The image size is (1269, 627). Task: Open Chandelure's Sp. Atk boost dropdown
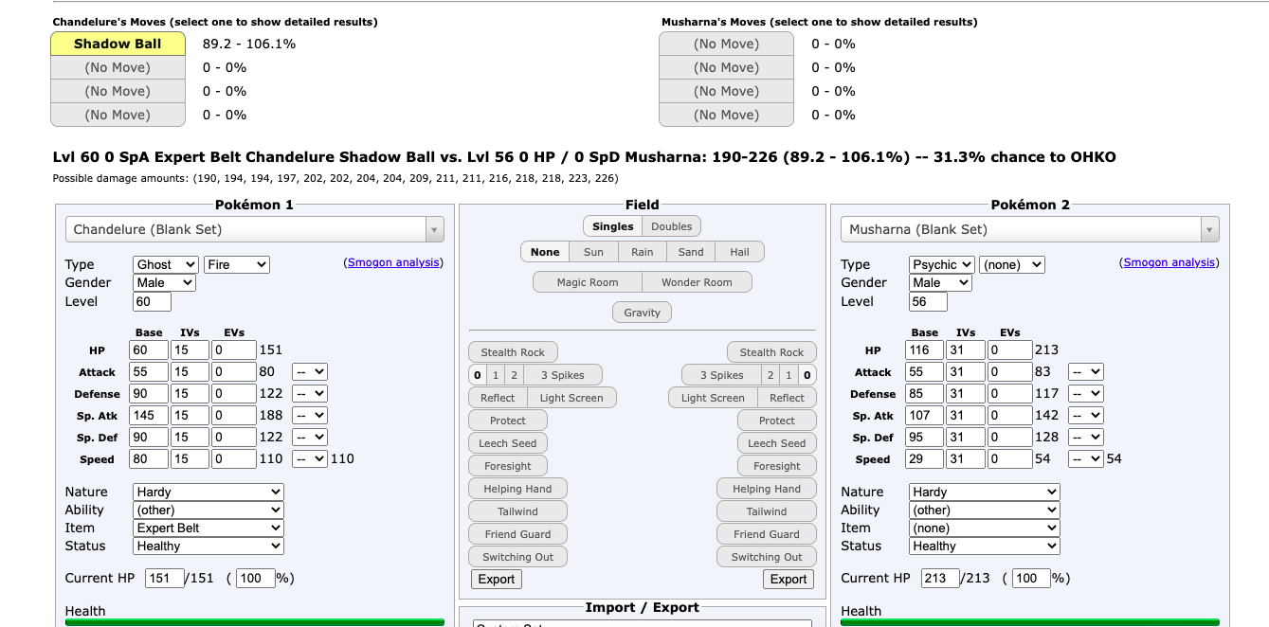tap(310, 416)
